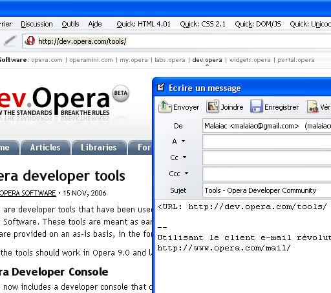Click the '15 NOV, 2006' date text
Image resolution: width=331 pixels, height=293 pixels.
pos(85,193)
